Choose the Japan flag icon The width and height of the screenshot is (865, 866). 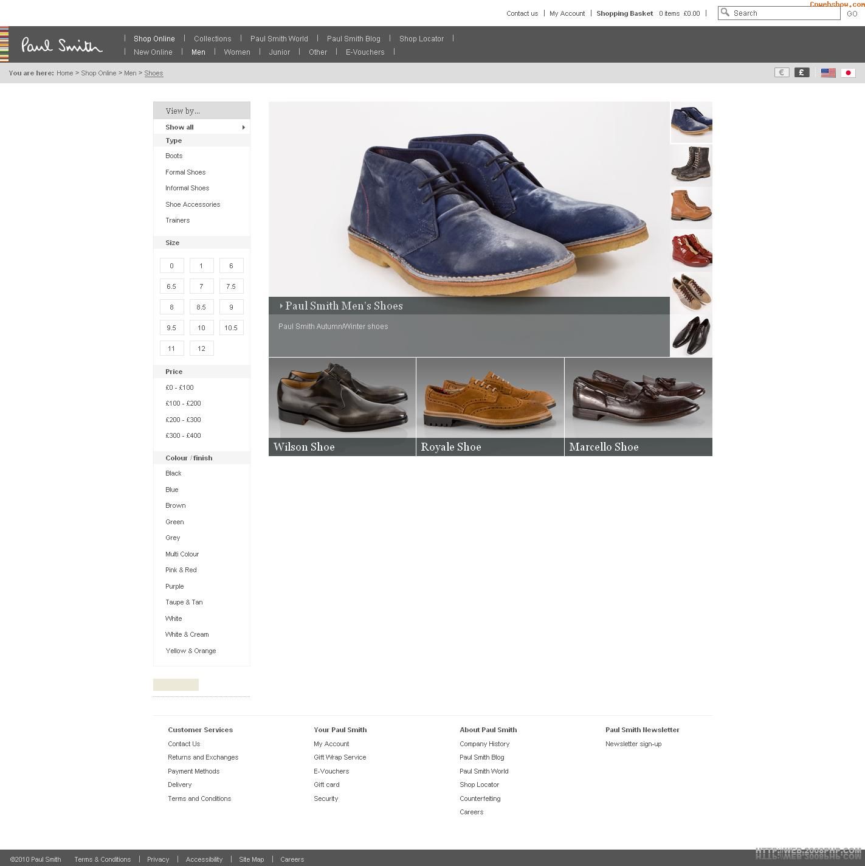tap(848, 73)
